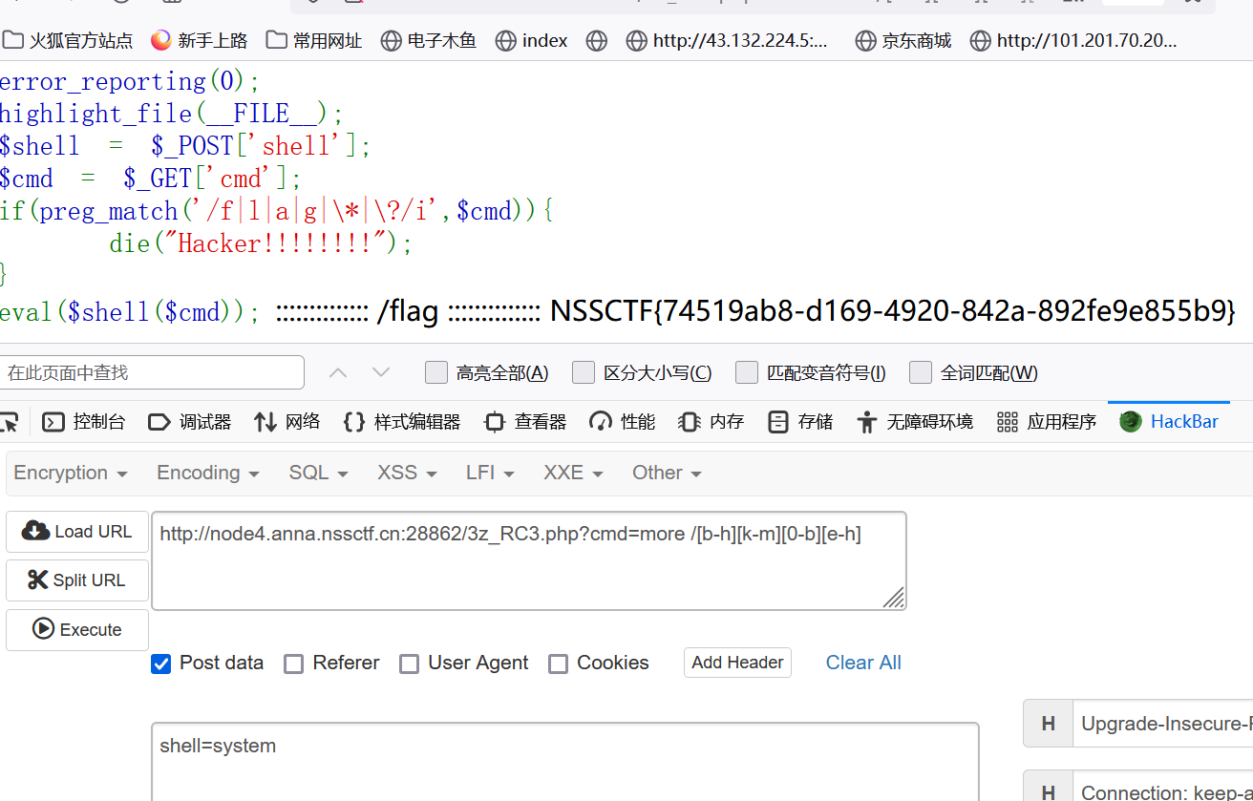The height and width of the screenshot is (801, 1253).
Task: Expand the Other dropdown menu
Action: click(667, 474)
